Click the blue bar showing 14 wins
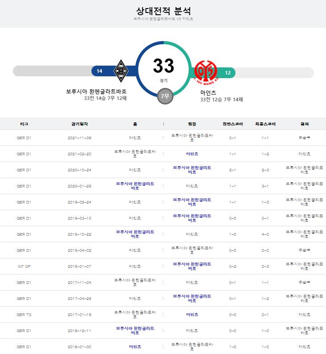326x354 pixels. pos(114,71)
